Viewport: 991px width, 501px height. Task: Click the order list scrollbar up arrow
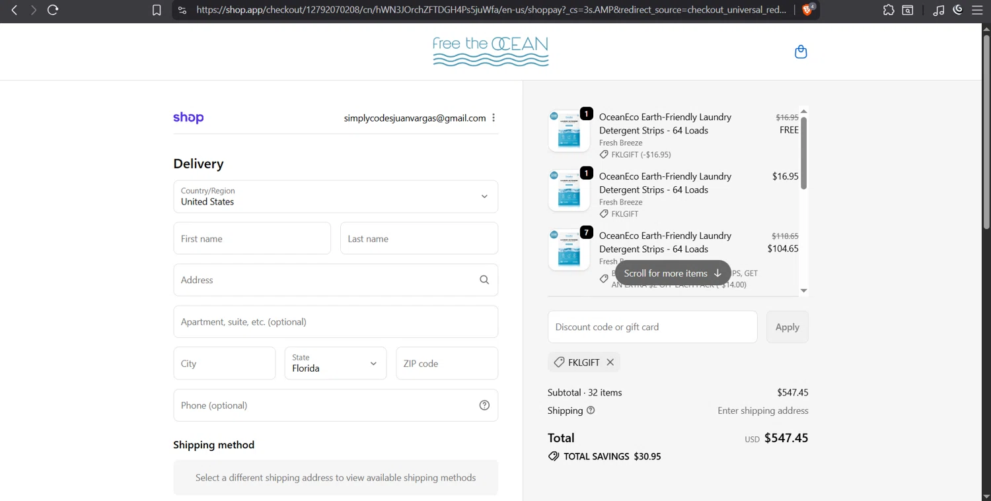point(803,111)
